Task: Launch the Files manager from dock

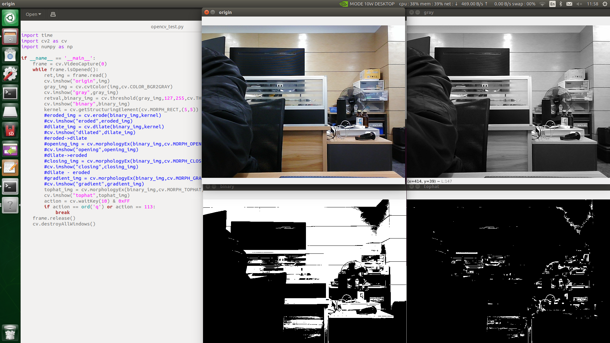Action: tap(10, 37)
